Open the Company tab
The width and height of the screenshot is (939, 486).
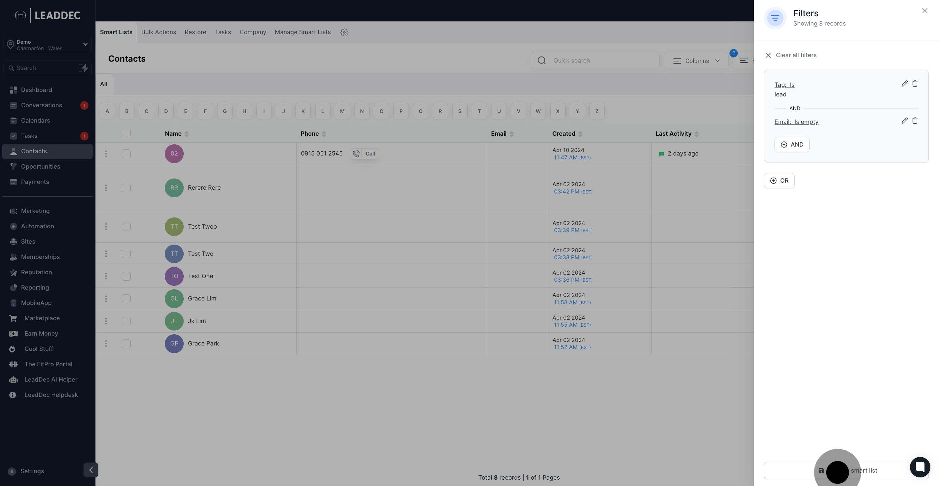(253, 33)
